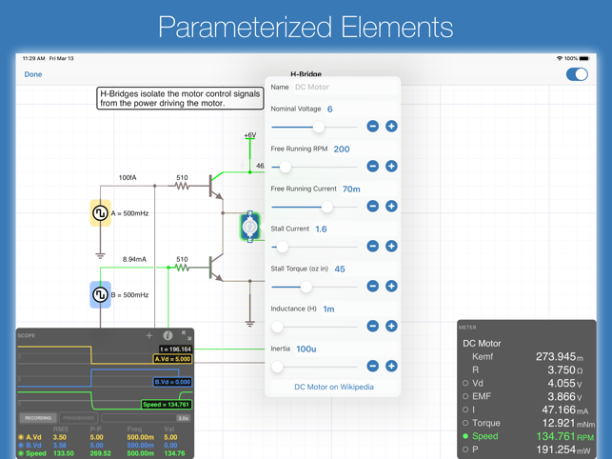The height and width of the screenshot is (459, 612).
Task: Switch scope to FREQUENCIES mode
Action: tap(78, 418)
